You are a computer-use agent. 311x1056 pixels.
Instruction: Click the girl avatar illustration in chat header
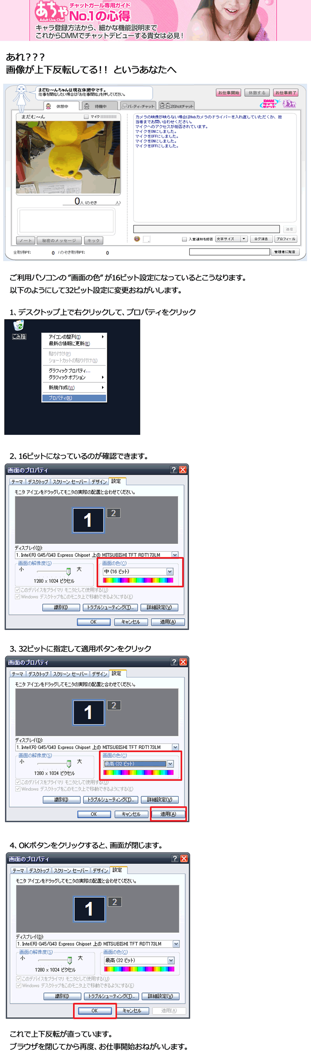21,98
